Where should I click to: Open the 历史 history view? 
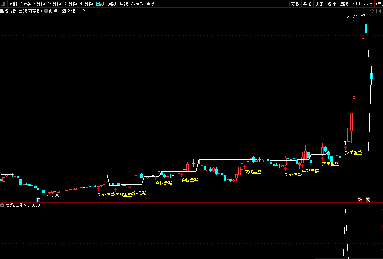coord(320,4)
